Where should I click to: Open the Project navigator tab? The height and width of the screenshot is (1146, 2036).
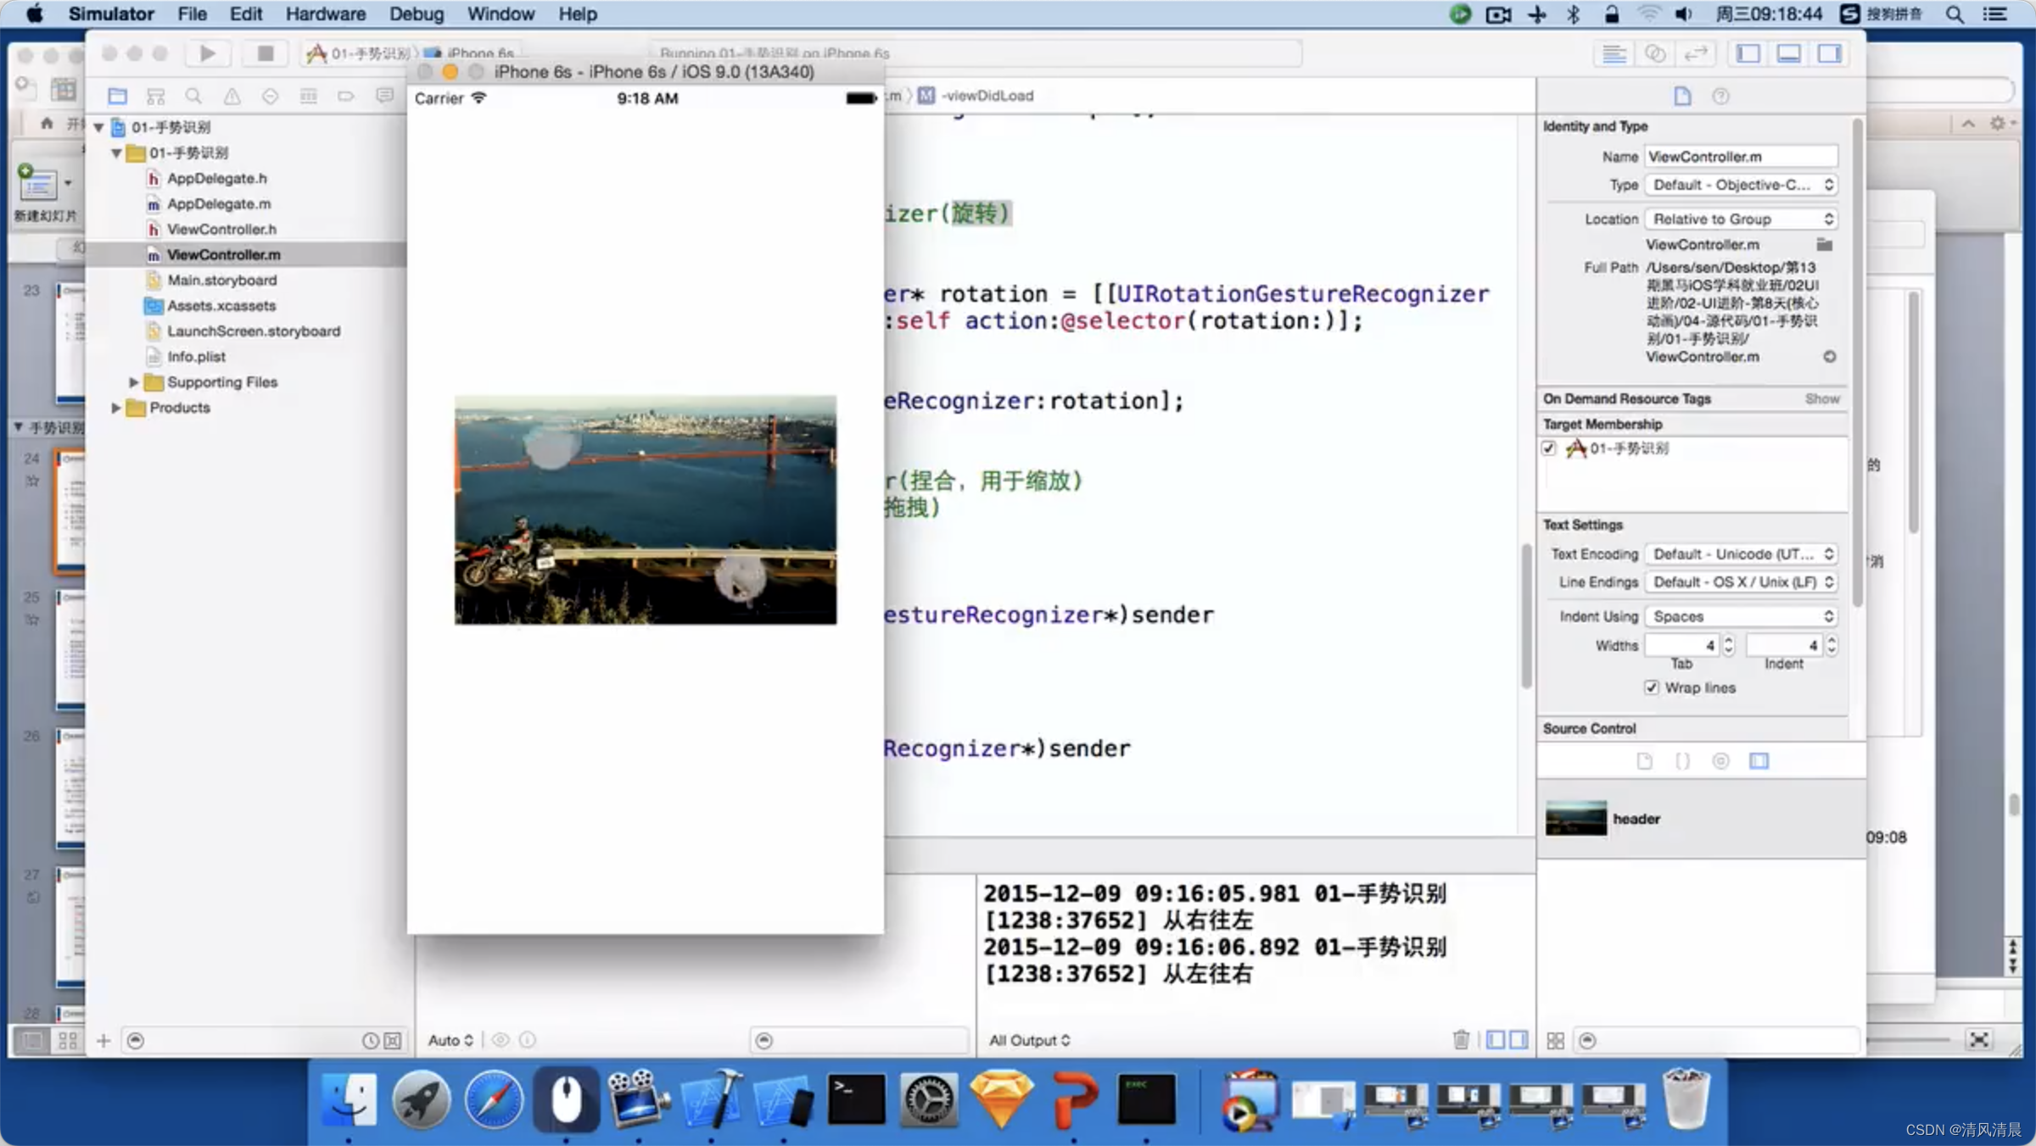click(117, 96)
